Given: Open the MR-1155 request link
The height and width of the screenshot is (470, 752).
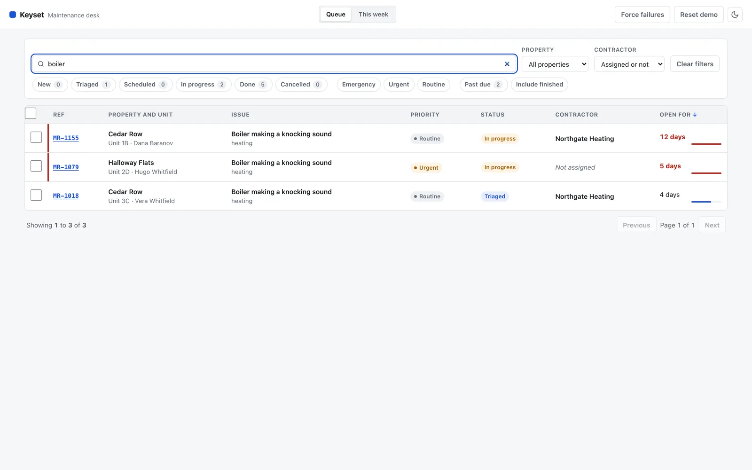Looking at the screenshot, I should tap(66, 138).
